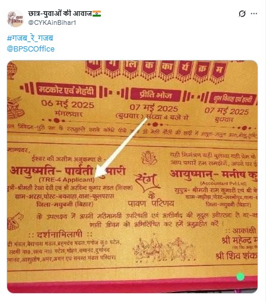Click the प्रीति भोज red banner
Screen dimensions: 270x302
155,95
